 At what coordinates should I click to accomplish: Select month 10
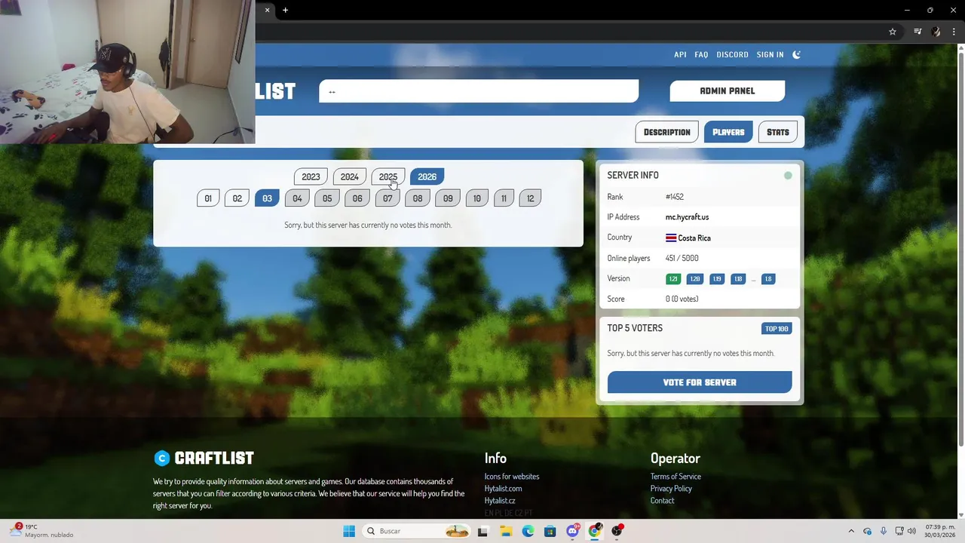(476, 198)
